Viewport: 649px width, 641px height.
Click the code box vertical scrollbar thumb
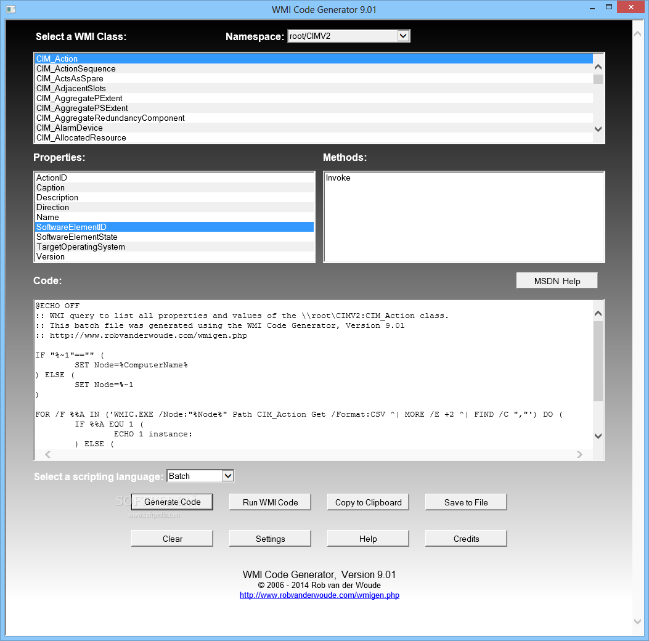tap(598, 361)
